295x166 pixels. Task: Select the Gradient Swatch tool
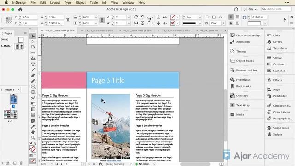point(33,109)
